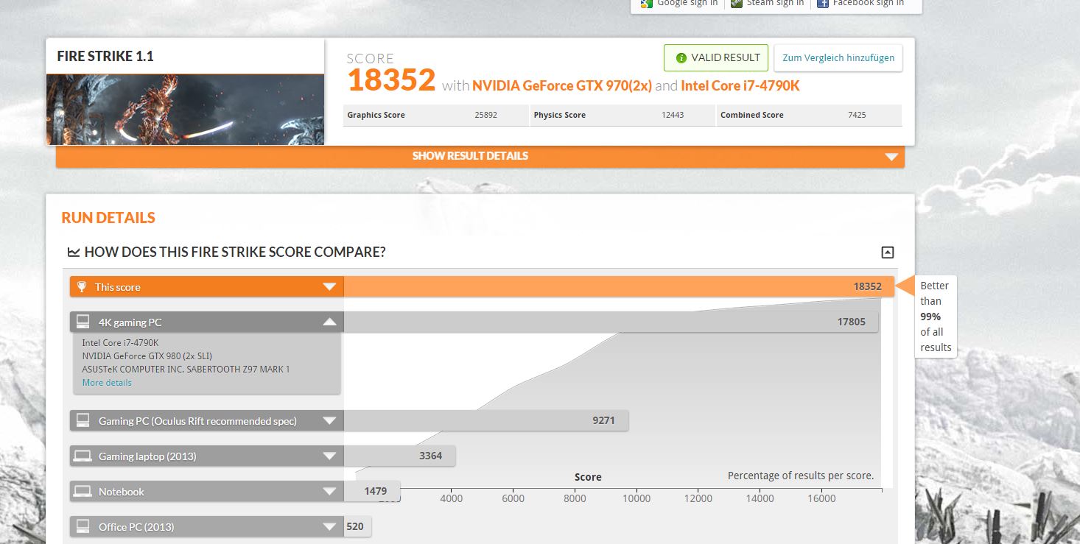The image size is (1080, 544).
Task: Click the Gaming laptop 3364 score bar
Action: tap(399, 456)
